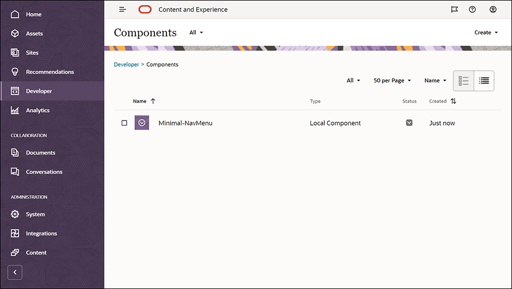Open Recommendations in the sidebar

point(52,72)
